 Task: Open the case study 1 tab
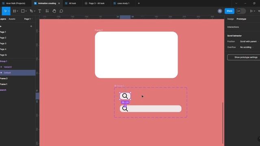tap(123, 3)
